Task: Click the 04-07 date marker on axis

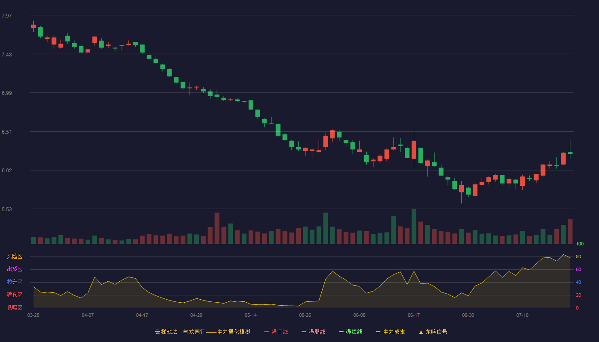Action: [88, 315]
